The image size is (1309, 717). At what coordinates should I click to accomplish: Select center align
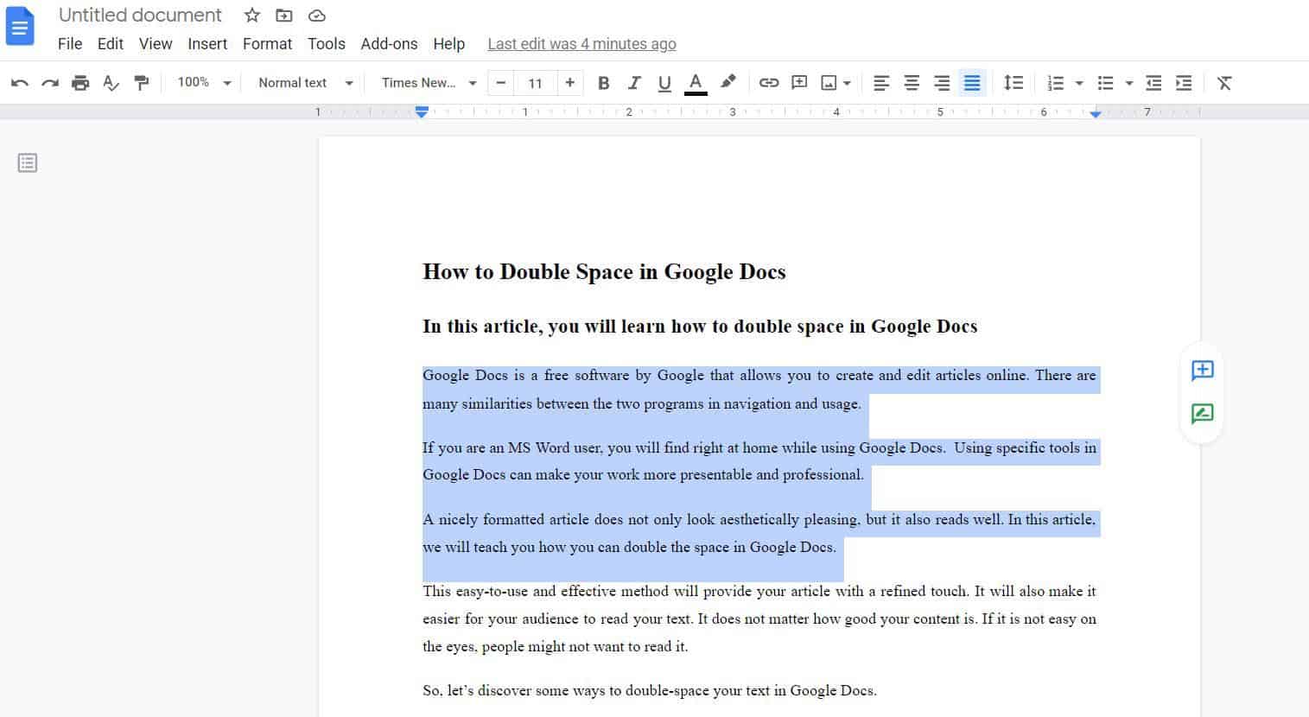(x=912, y=83)
